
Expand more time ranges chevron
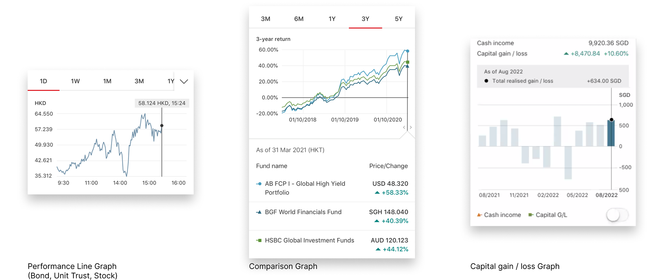tap(184, 81)
